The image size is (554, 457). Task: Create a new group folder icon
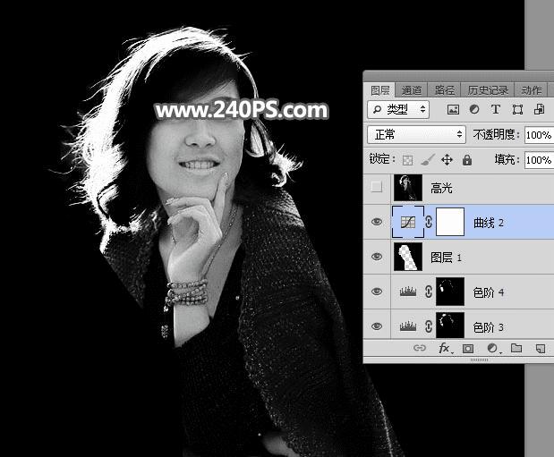coord(516,348)
